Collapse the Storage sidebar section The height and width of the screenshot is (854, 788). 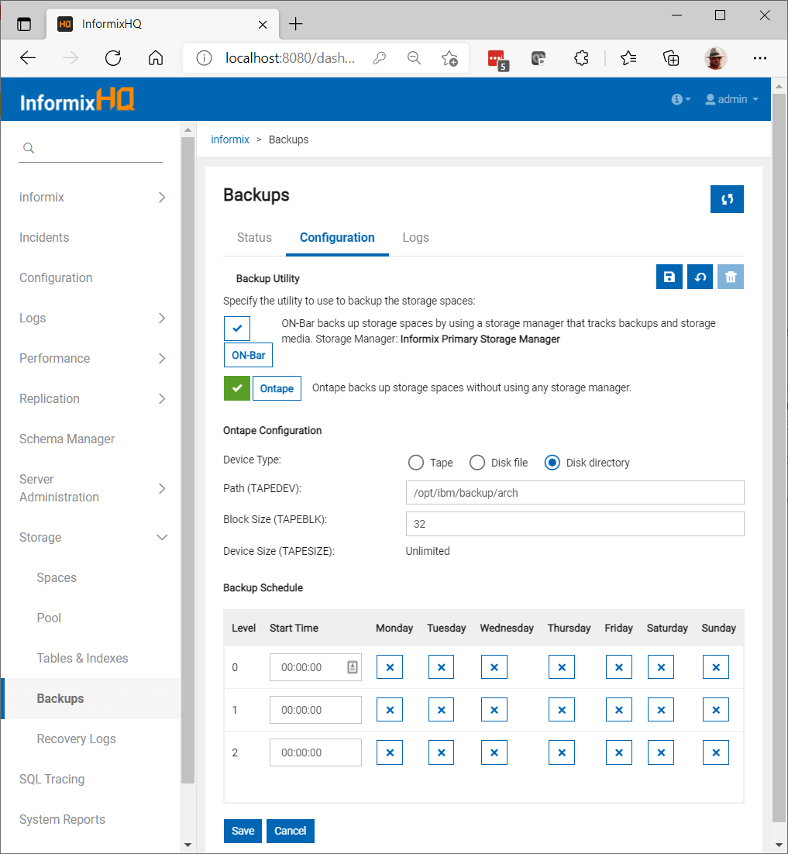click(162, 537)
